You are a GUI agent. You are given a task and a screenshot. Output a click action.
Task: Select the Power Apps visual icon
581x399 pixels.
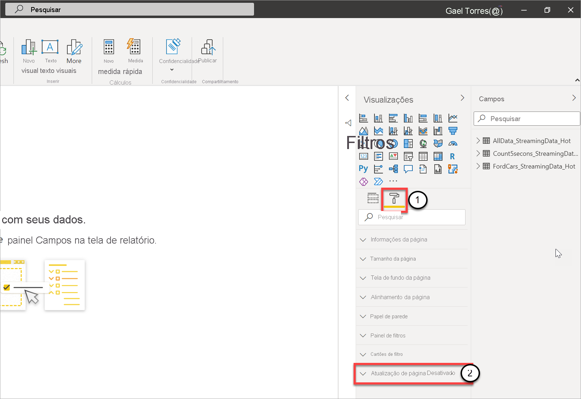point(363,181)
